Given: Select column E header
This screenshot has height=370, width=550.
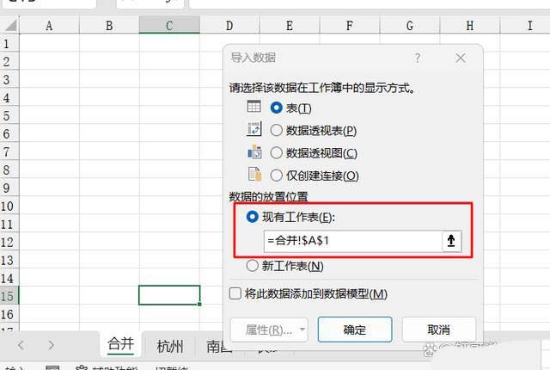Looking at the screenshot, I should (x=290, y=26).
